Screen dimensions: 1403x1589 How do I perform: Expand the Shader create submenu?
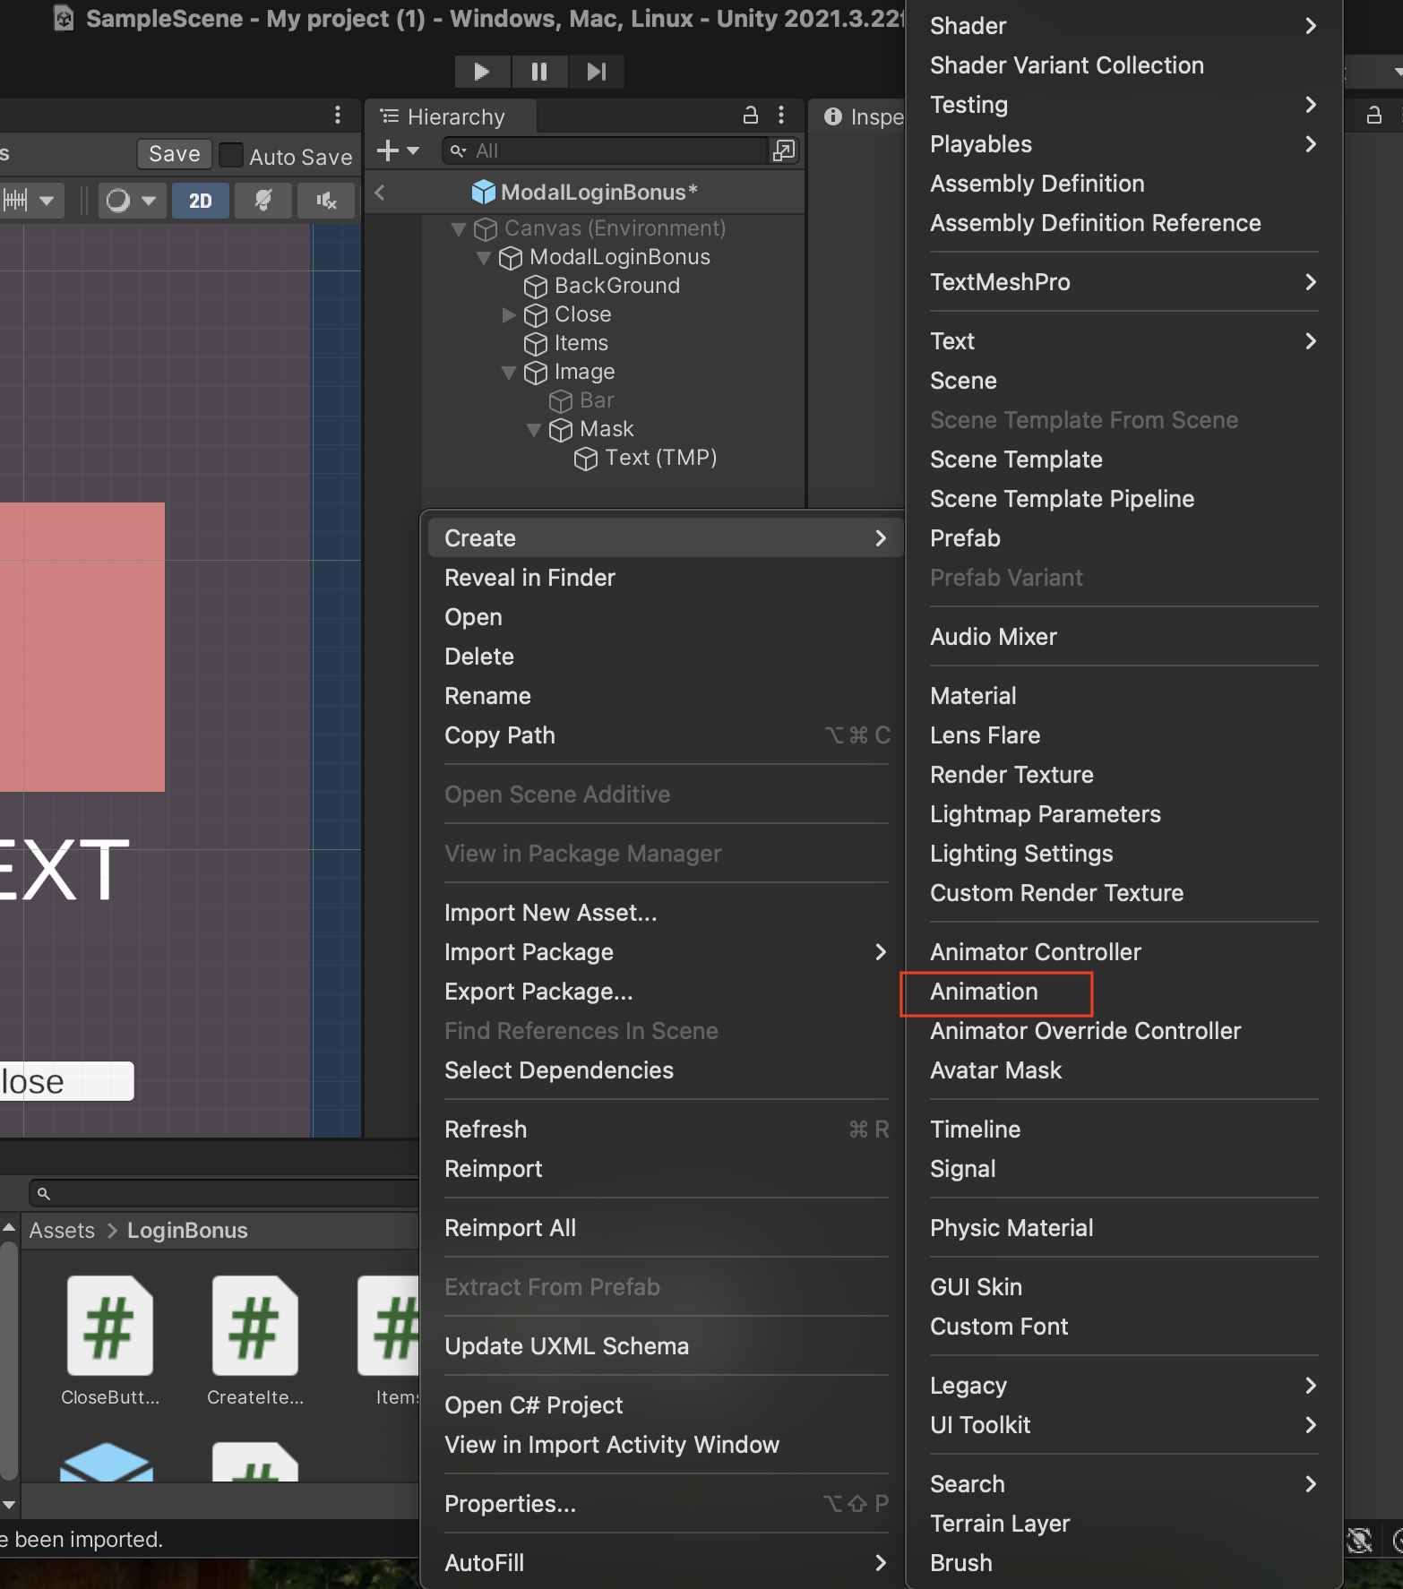[1123, 26]
